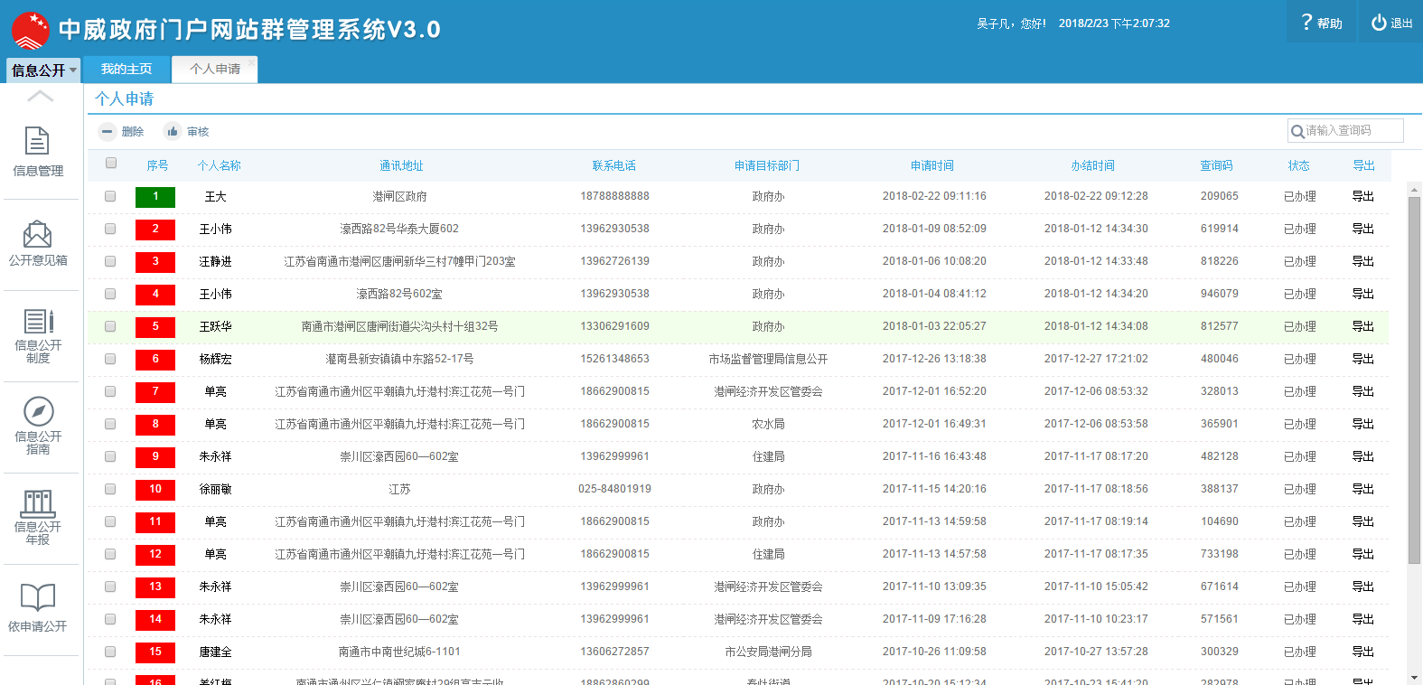Screen dimensions: 1423x685
Task: Open 依申请公开 book icon
Action: pos(38,597)
